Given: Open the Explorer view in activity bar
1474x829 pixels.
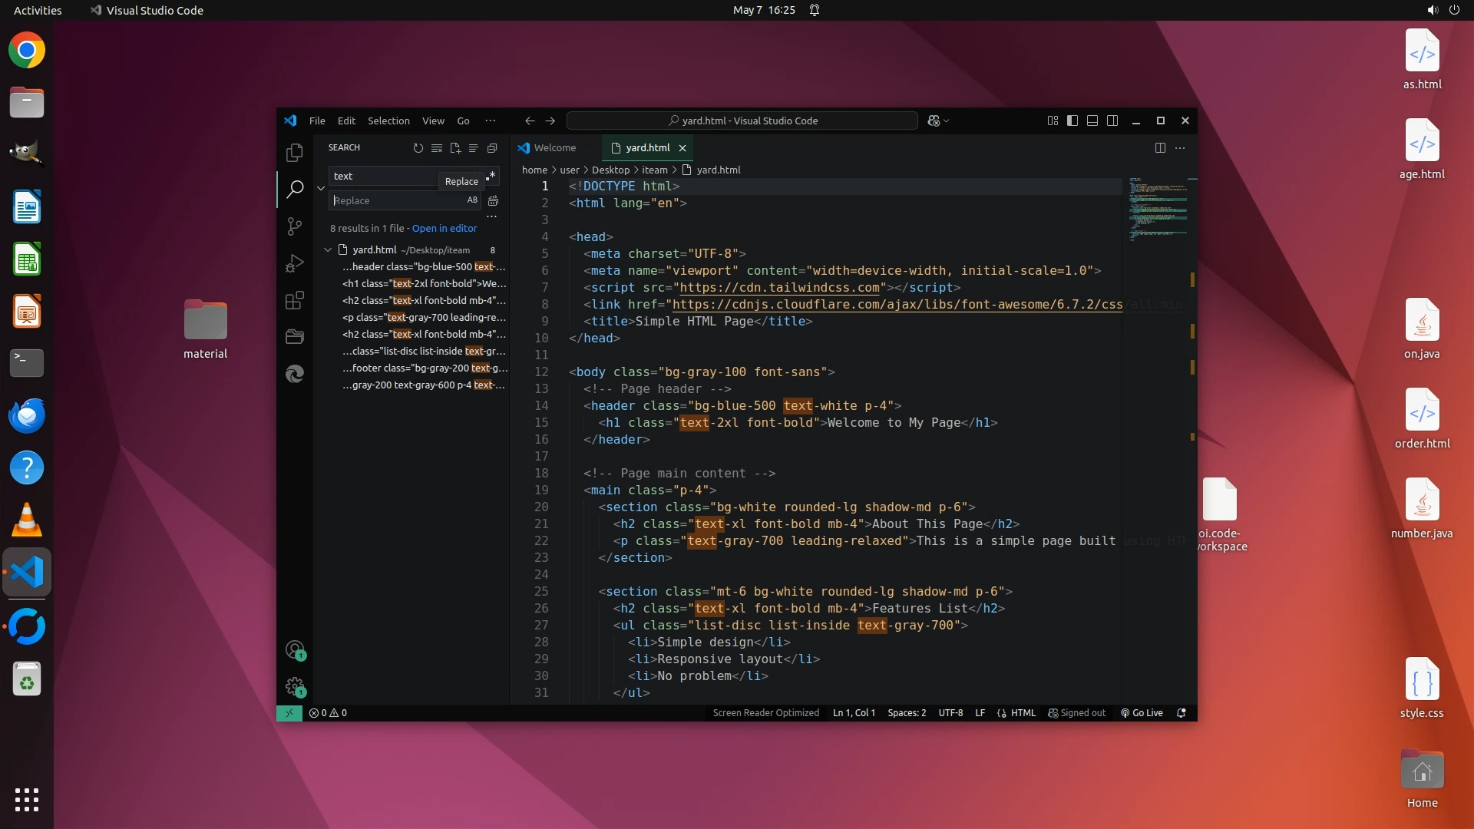Looking at the screenshot, I should (295, 153).
